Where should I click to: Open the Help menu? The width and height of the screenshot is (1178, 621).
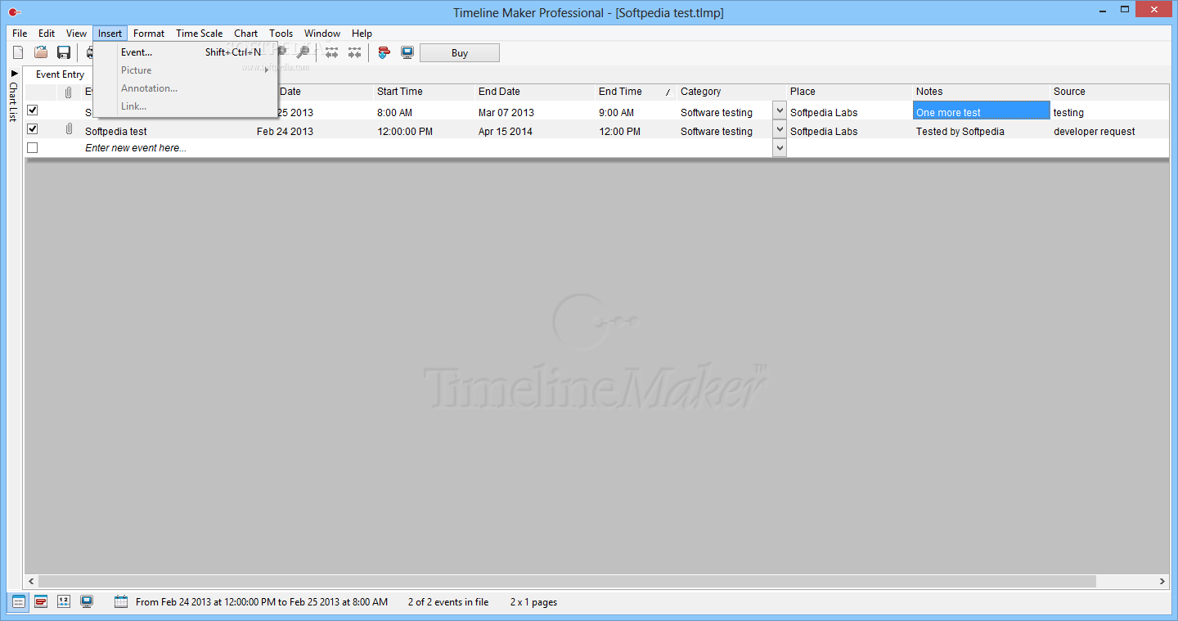[362, 34]
